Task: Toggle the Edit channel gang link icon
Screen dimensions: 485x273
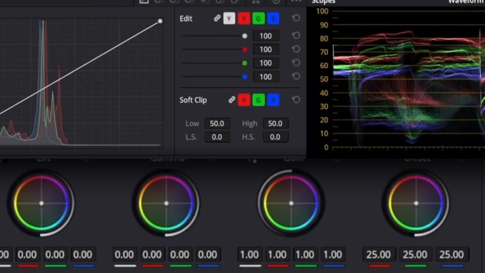Action: (217, 18)
